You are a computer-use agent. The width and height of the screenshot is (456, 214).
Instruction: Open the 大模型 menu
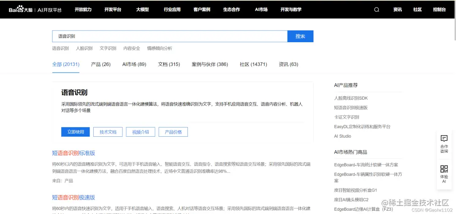click(x=143, y=10)
